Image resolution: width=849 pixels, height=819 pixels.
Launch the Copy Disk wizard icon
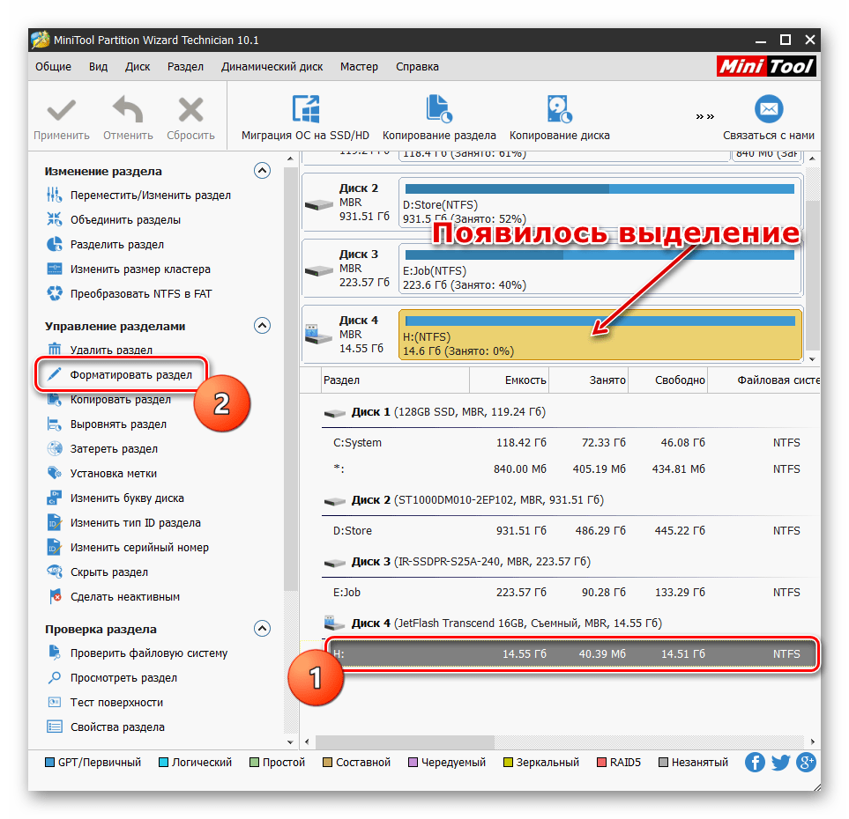click(x=559, y=110)
